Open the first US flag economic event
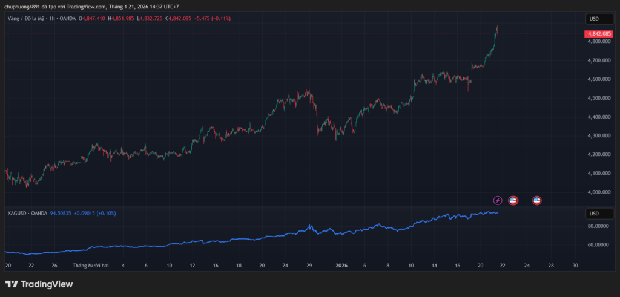 (513, 200)
